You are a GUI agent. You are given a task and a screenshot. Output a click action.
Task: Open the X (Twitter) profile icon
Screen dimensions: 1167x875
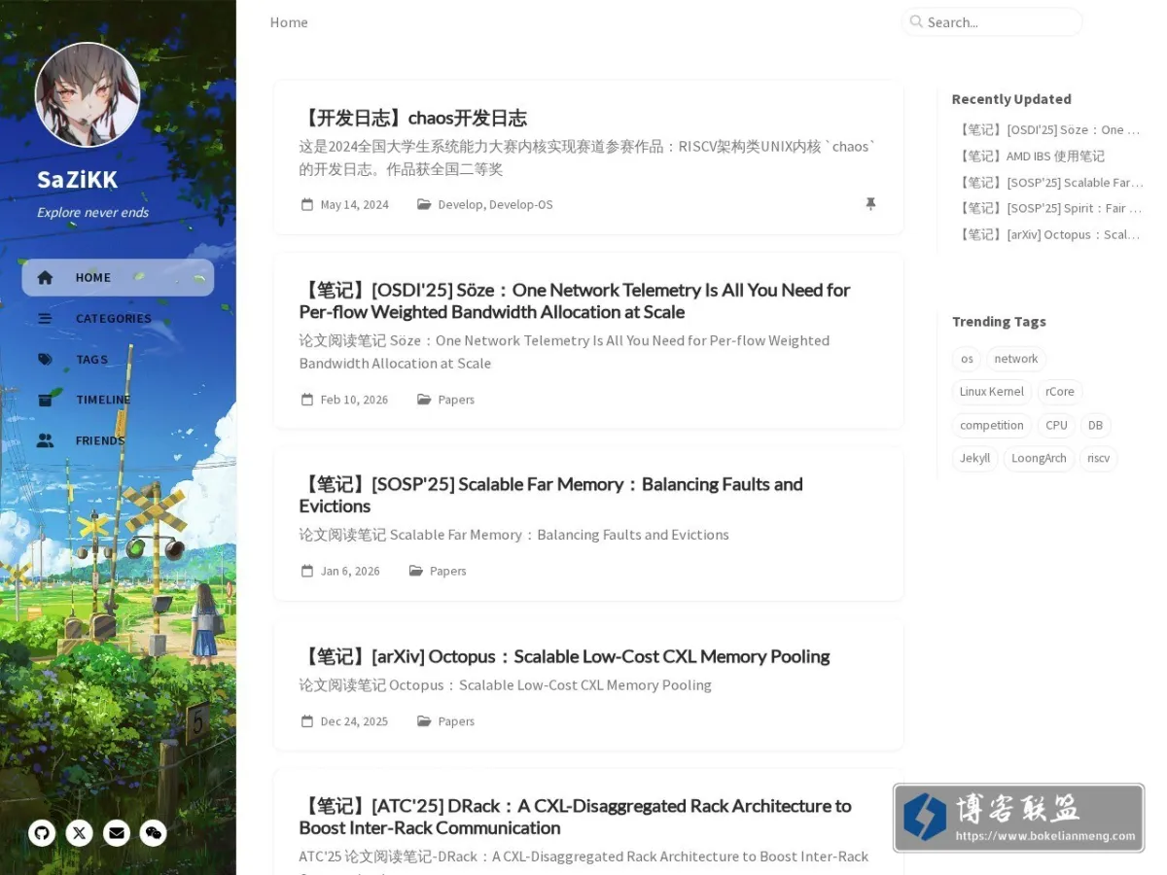(79, 832)
